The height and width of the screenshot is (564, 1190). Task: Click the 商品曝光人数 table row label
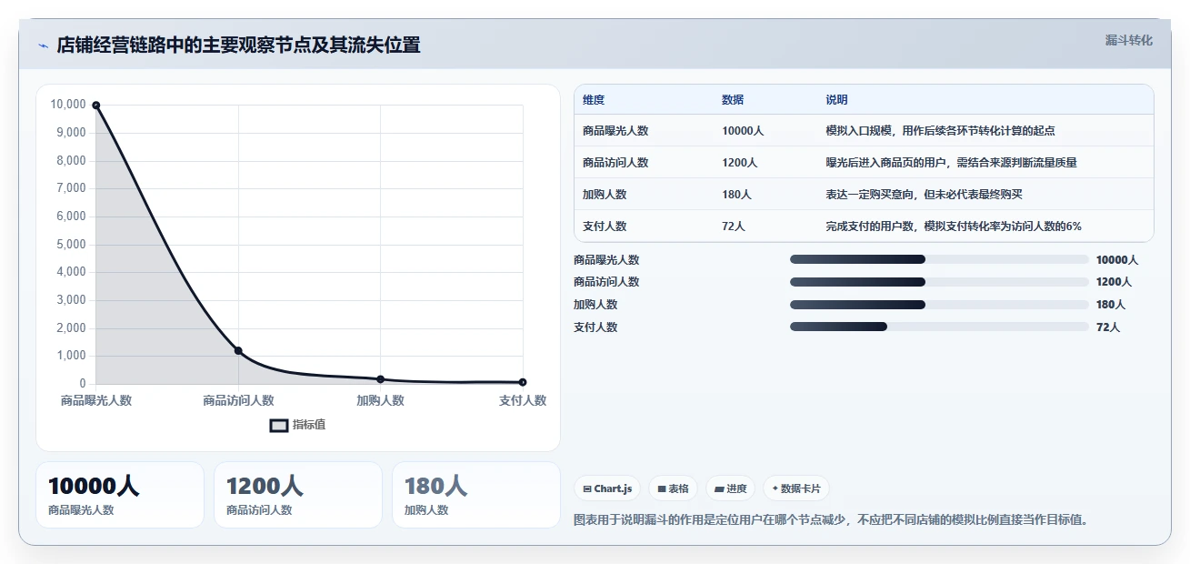615,131
